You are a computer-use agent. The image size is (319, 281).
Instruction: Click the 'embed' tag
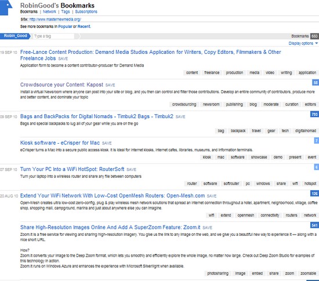coord(257,273)
